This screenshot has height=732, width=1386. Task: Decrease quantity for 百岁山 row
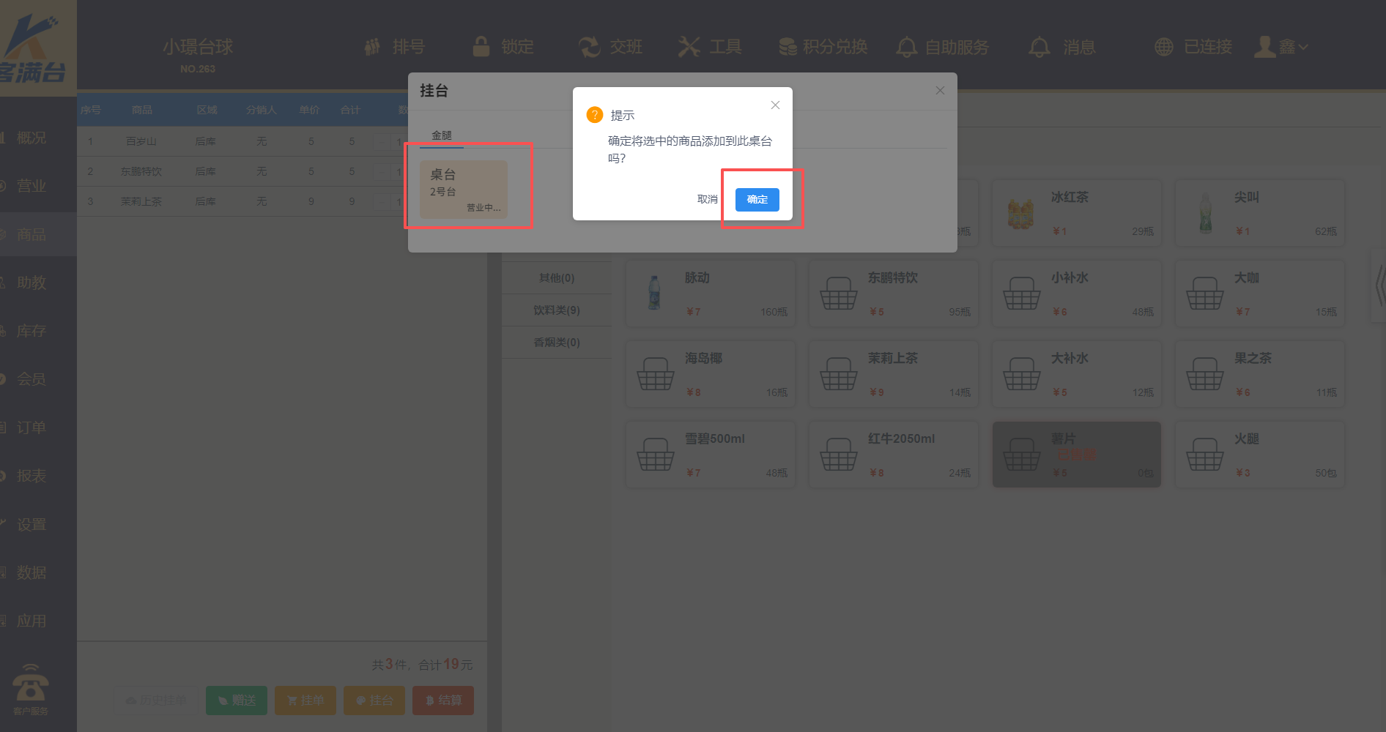(x=382, y=141)
